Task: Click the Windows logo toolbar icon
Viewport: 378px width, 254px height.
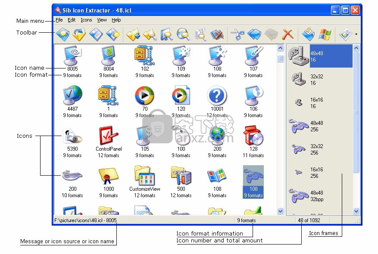Action: [x=325, y=34]
